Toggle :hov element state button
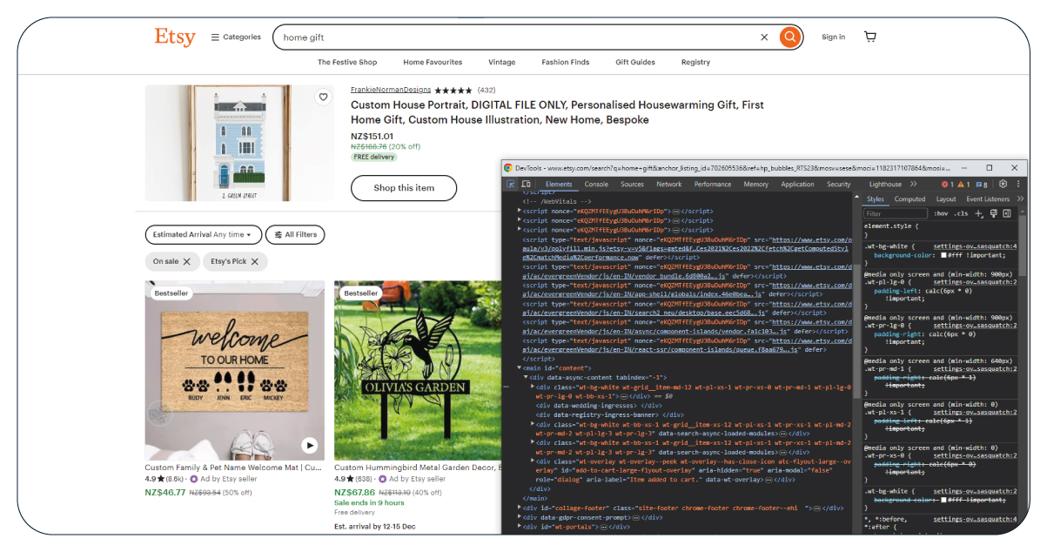This screenshot has width=1047, height=552. pos(941,213)
